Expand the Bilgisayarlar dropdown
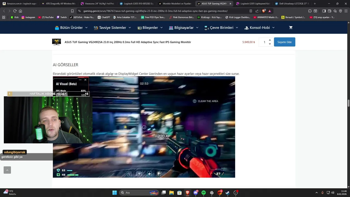350x197 pixels. tap(184, 28)
